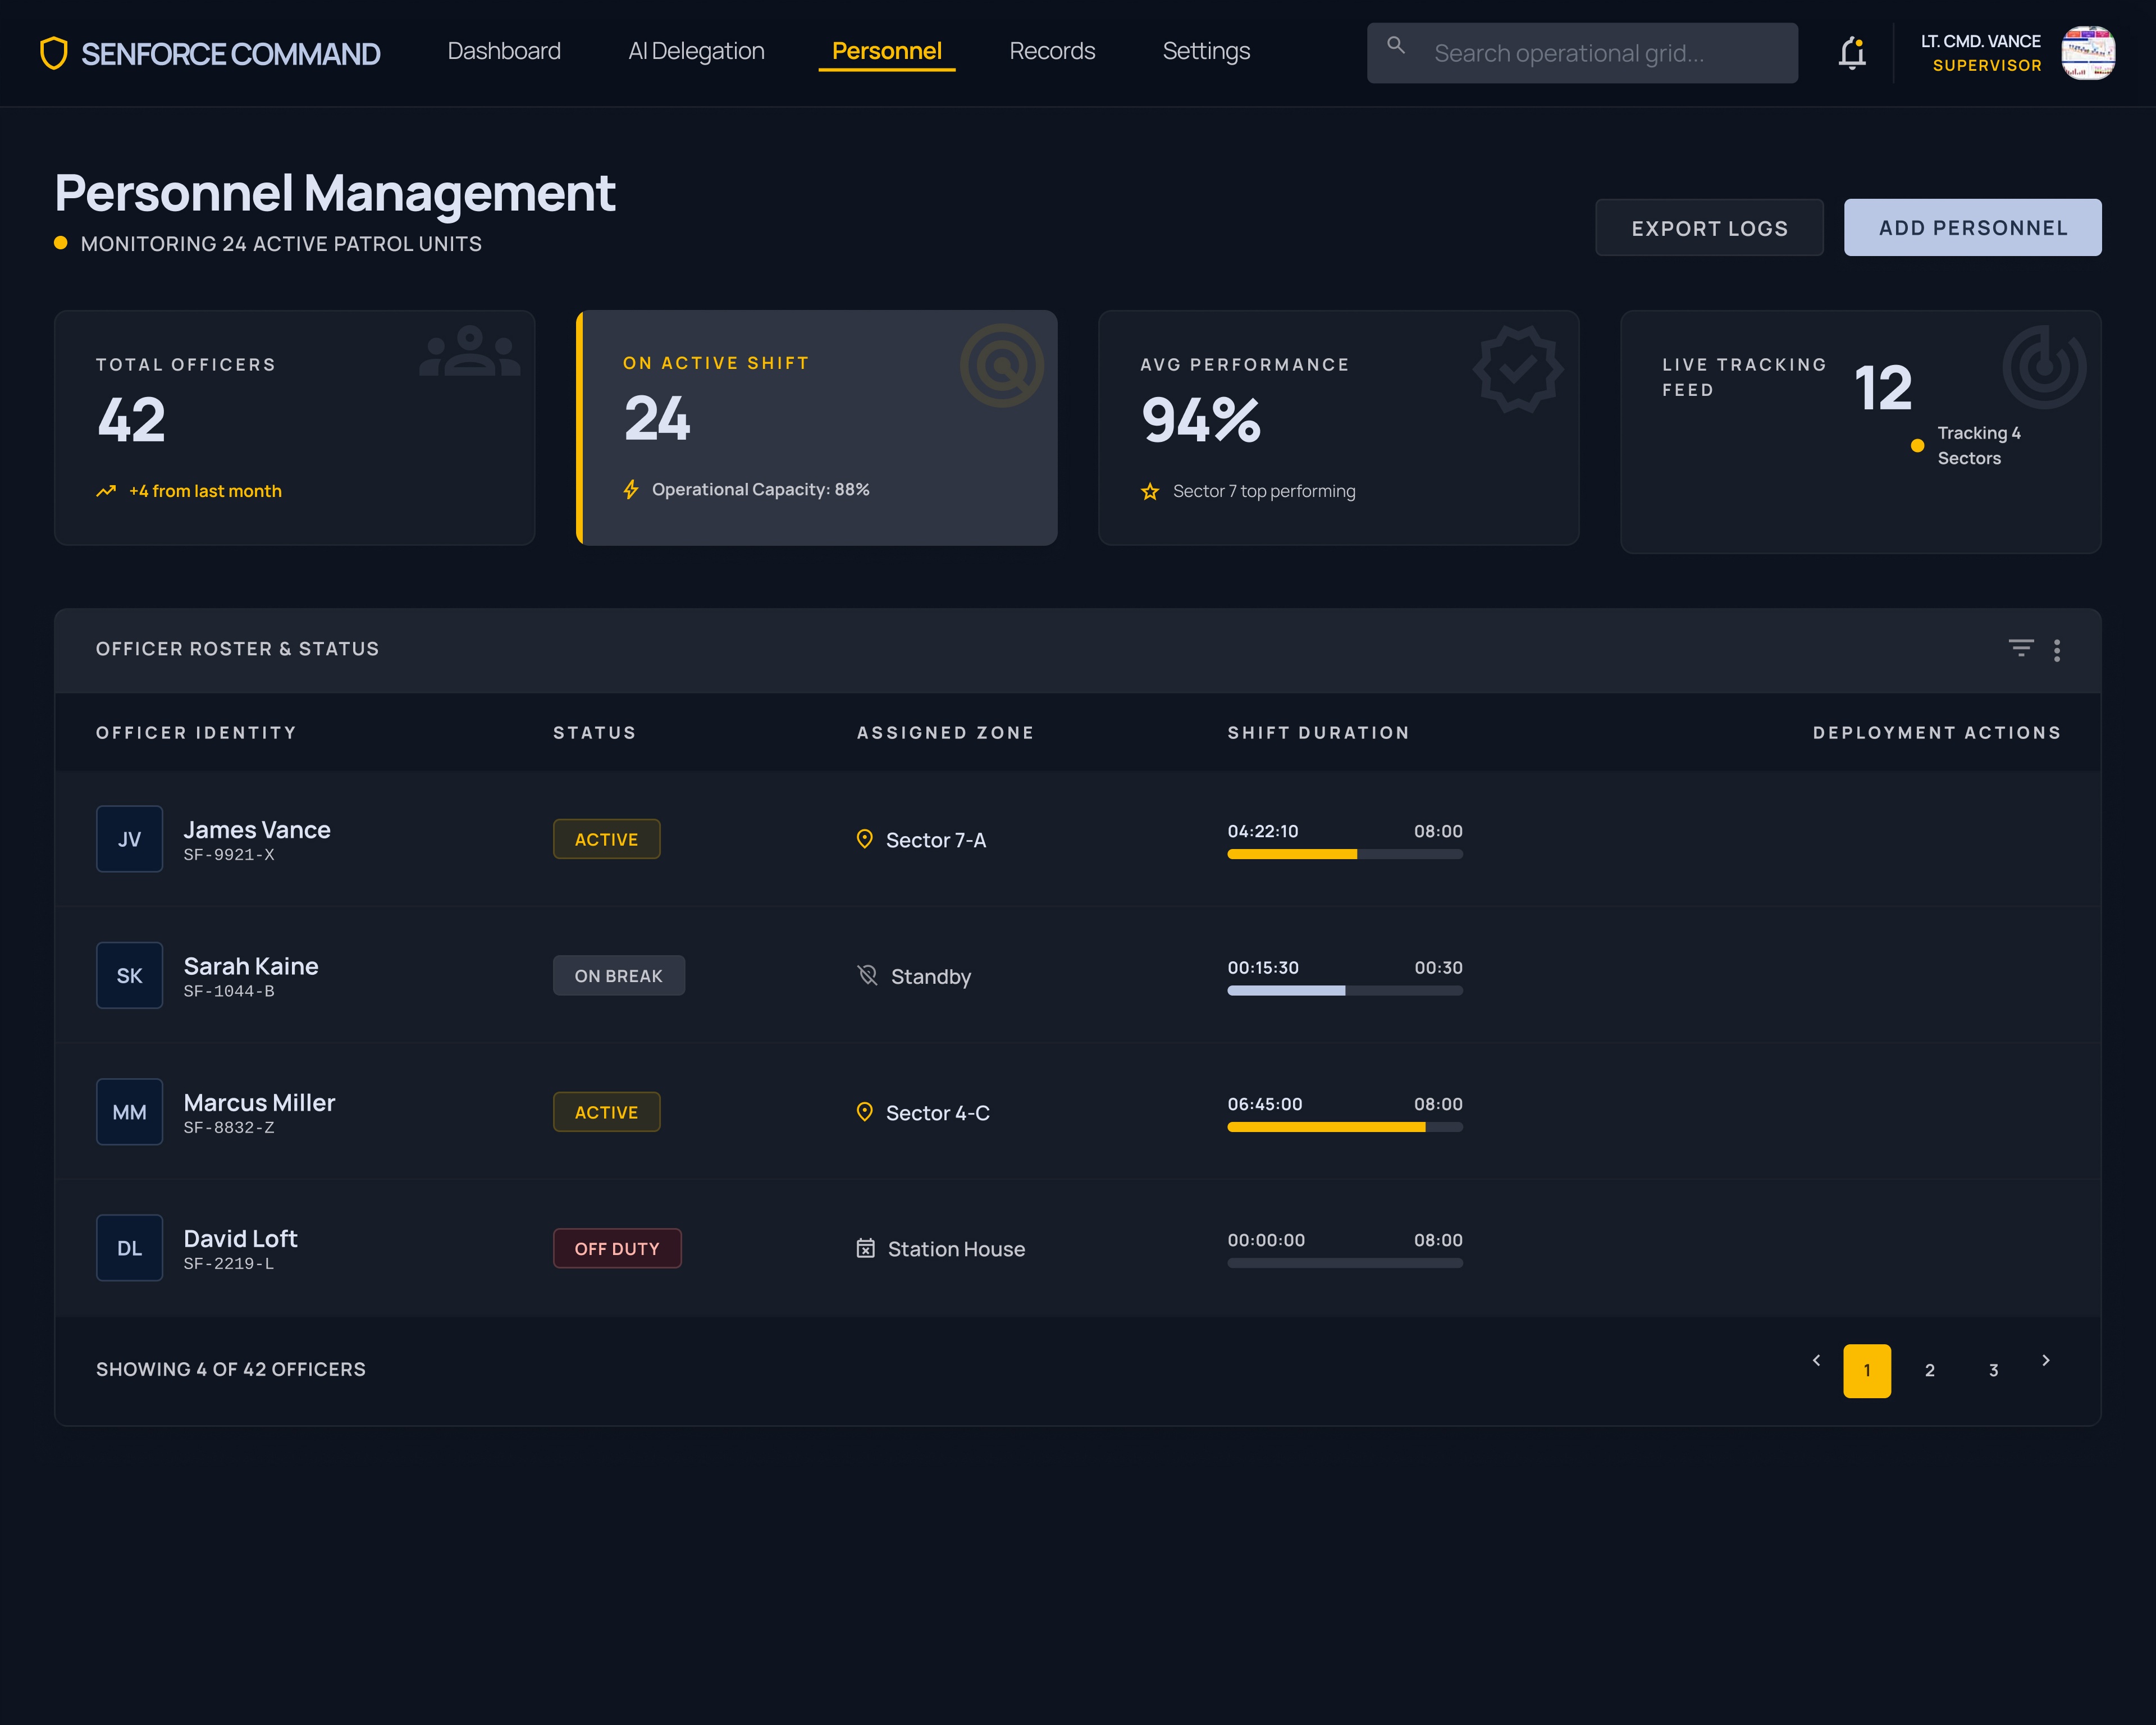Select the Total Officers card

pos(294,428)
